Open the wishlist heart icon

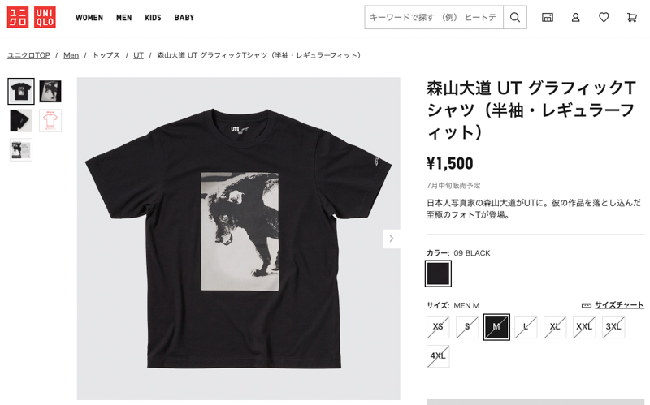604,17
